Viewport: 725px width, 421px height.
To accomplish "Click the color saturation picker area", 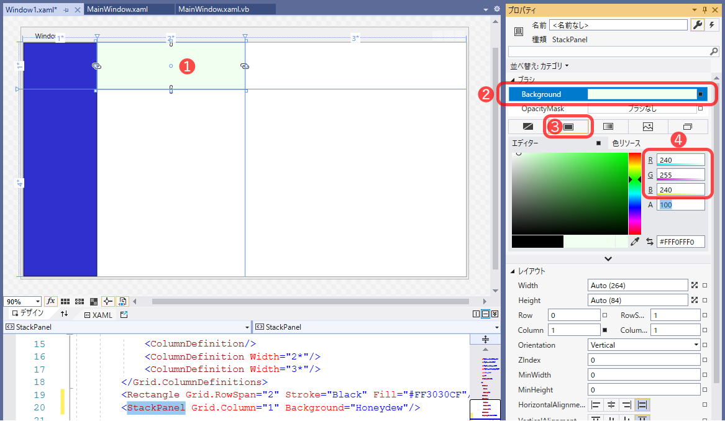I will (x=570, y=193).
